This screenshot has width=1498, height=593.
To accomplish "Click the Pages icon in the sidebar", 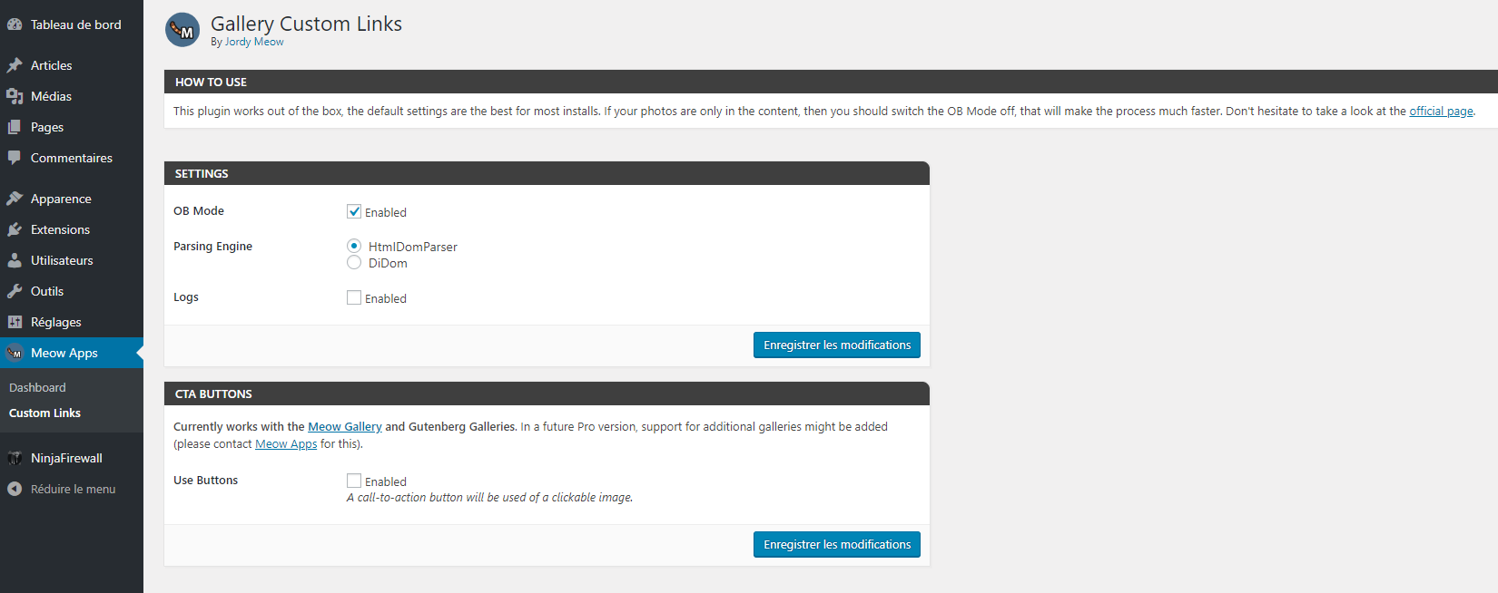I will [x=15, y=127].
